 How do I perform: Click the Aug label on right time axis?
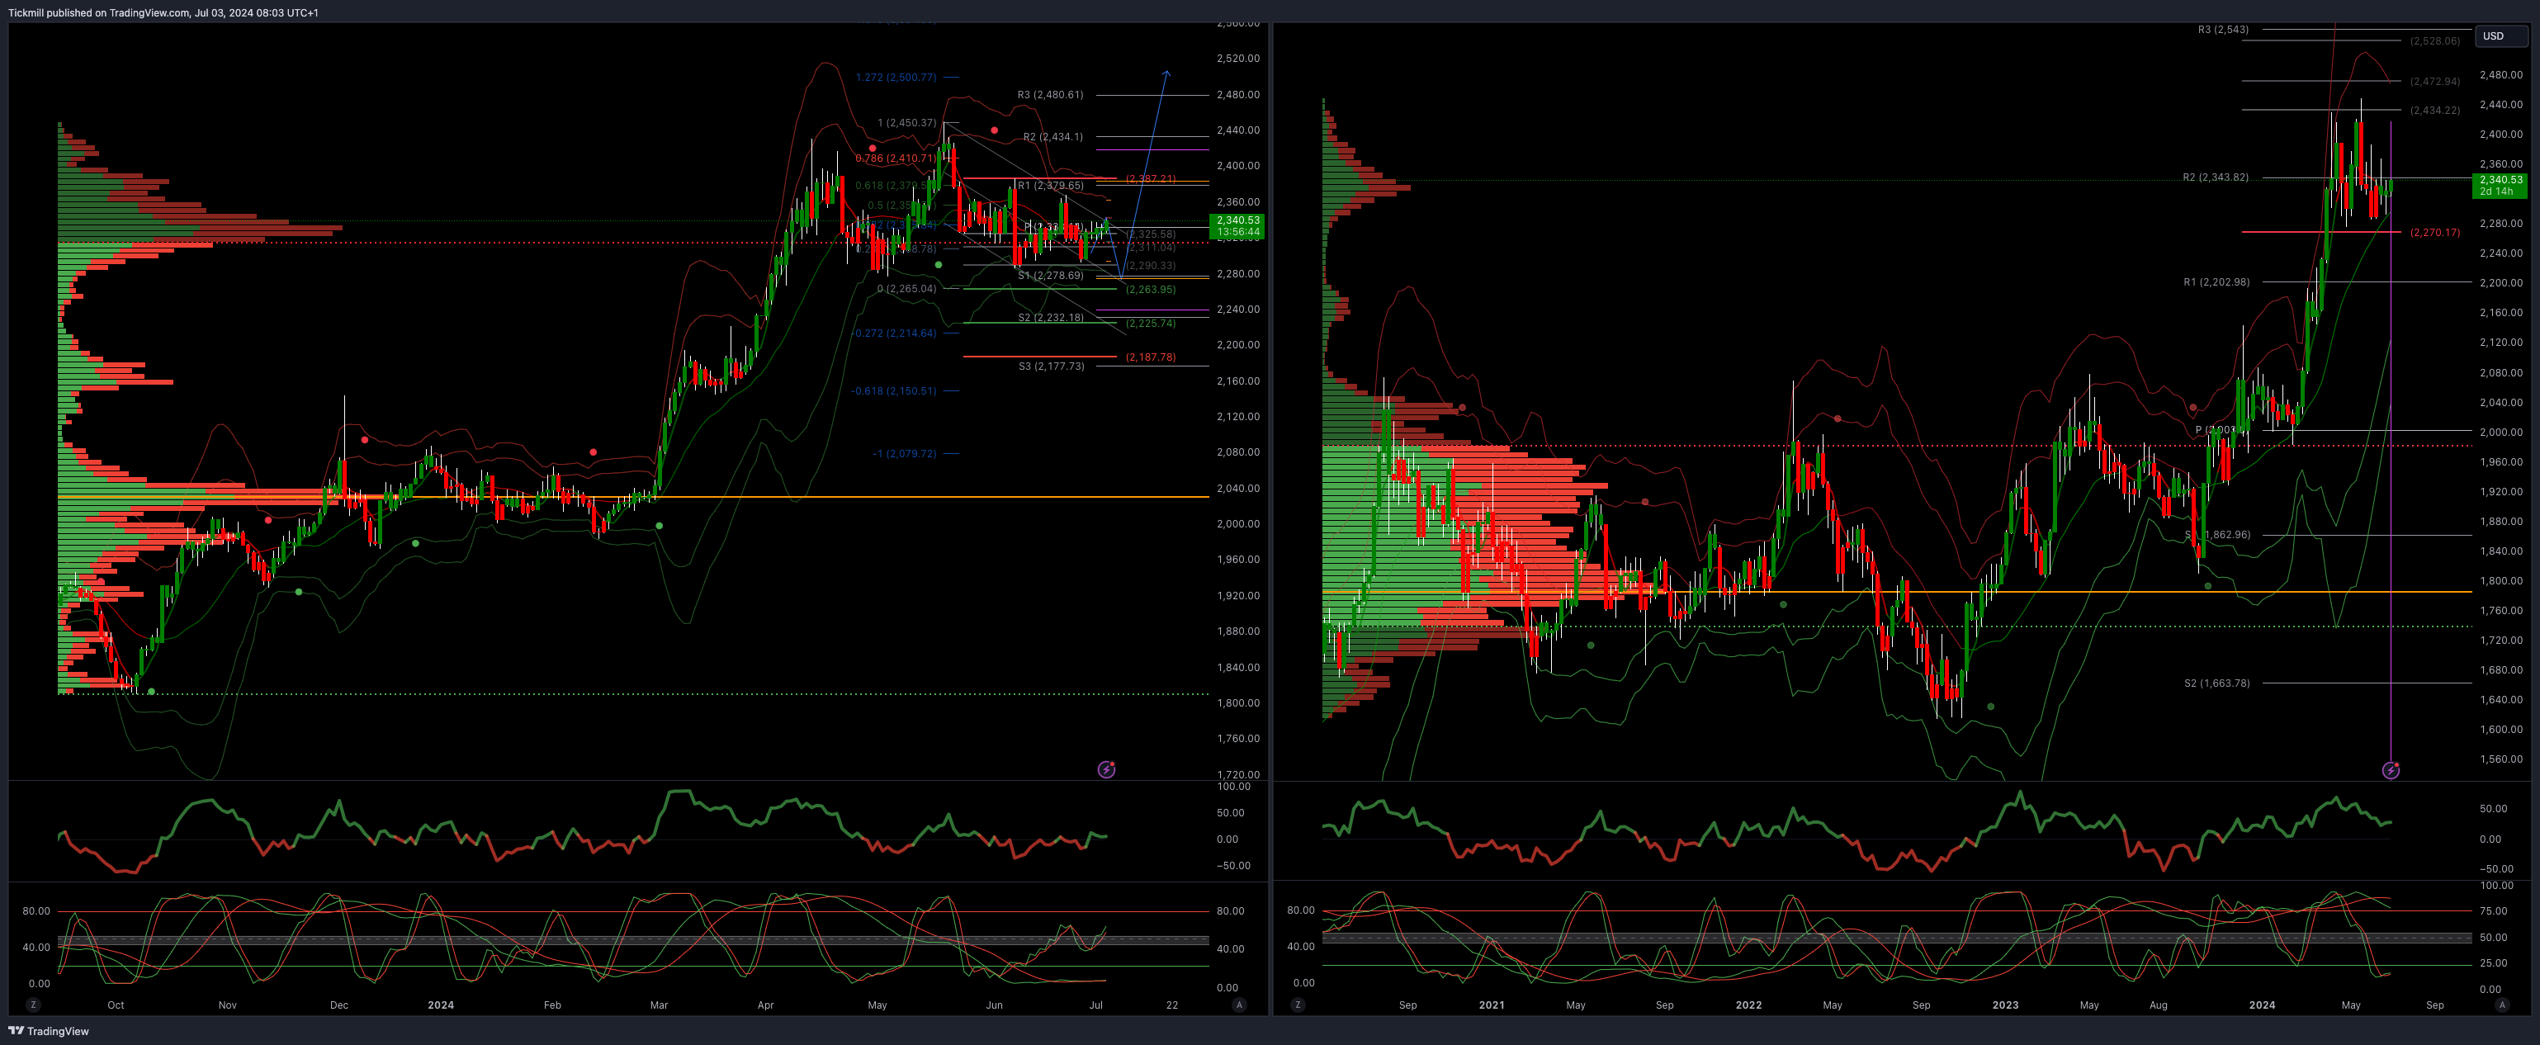coord(2159,1005)
